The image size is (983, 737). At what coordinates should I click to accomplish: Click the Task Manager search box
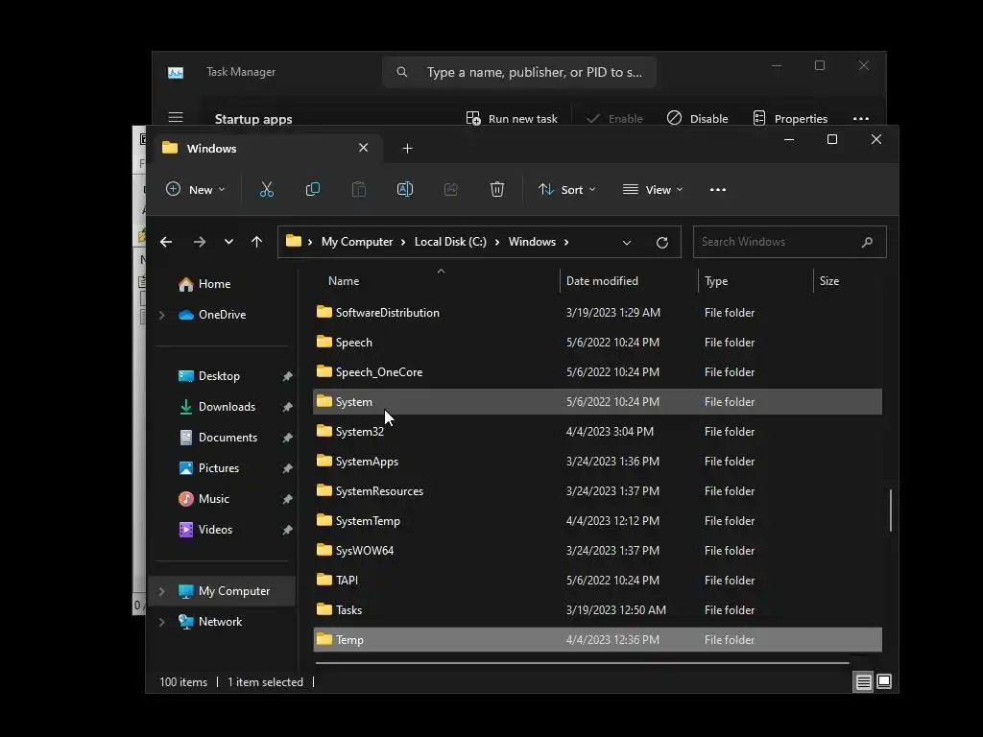pos(519,72)
